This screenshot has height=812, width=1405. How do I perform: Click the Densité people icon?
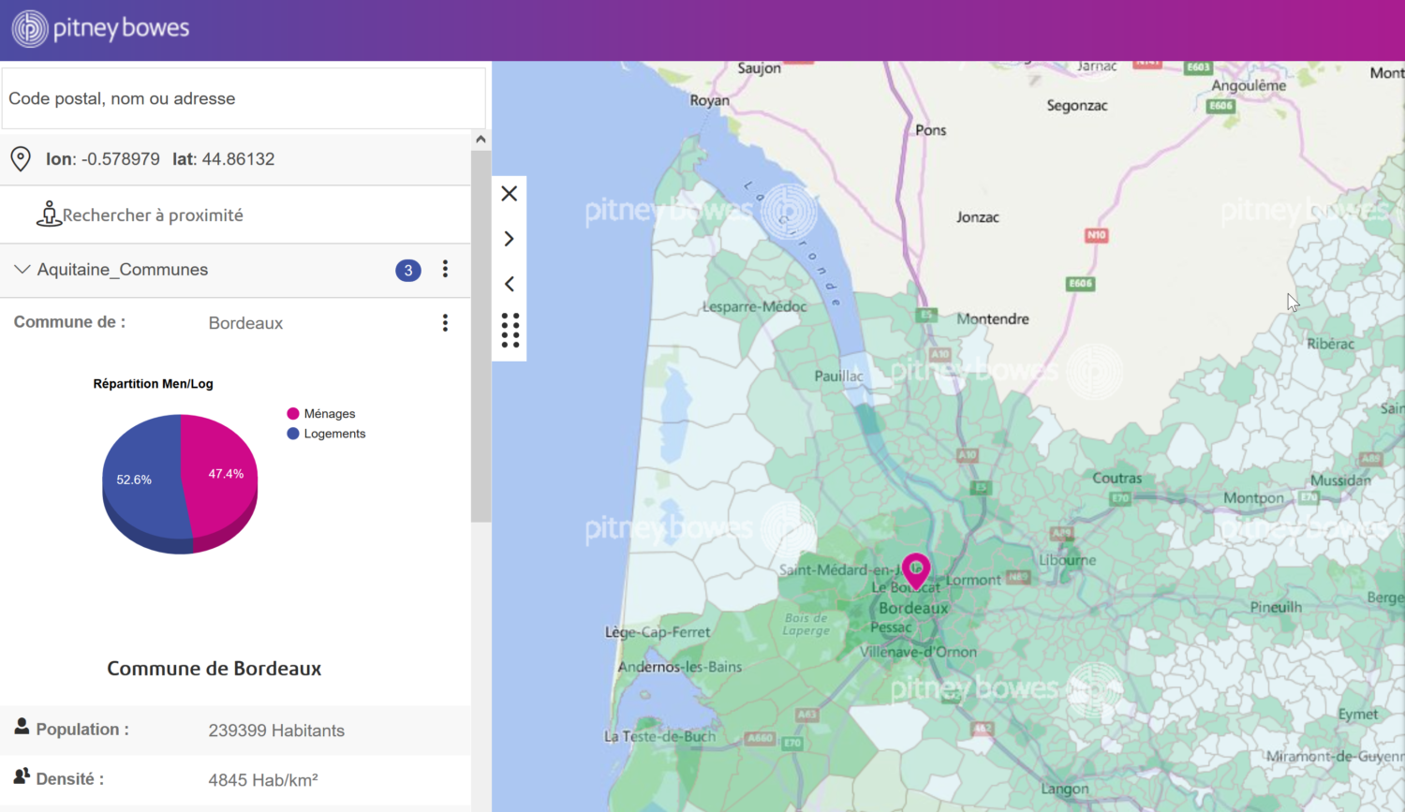pyautogui.click(x=22, y=776)
